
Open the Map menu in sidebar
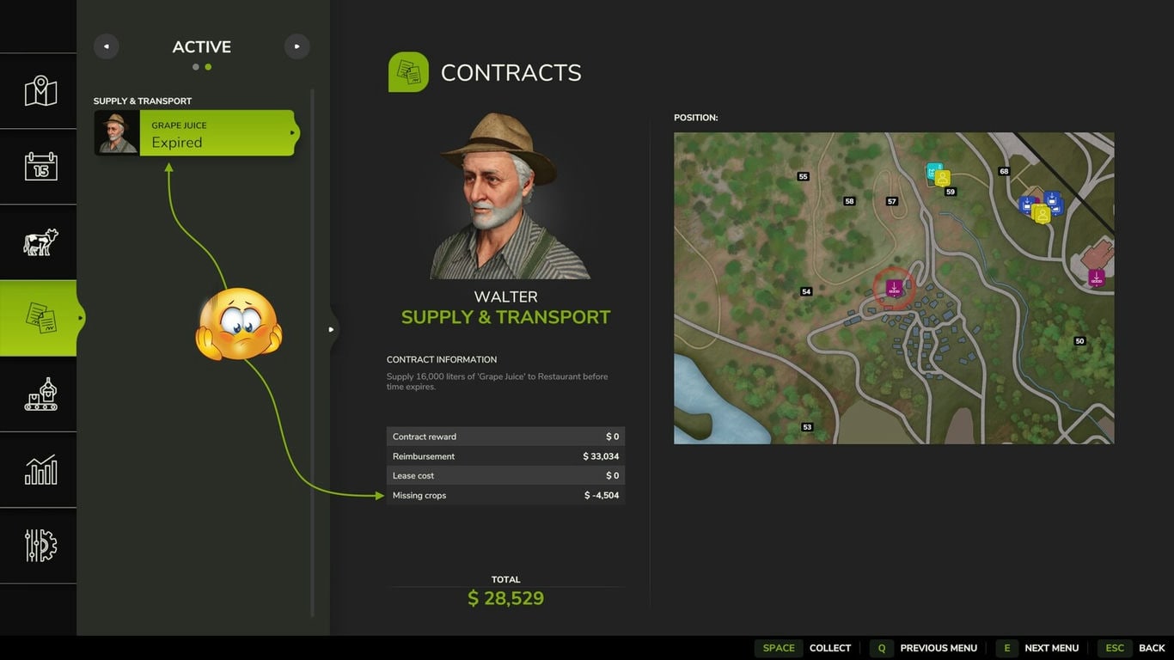[40, 91]
